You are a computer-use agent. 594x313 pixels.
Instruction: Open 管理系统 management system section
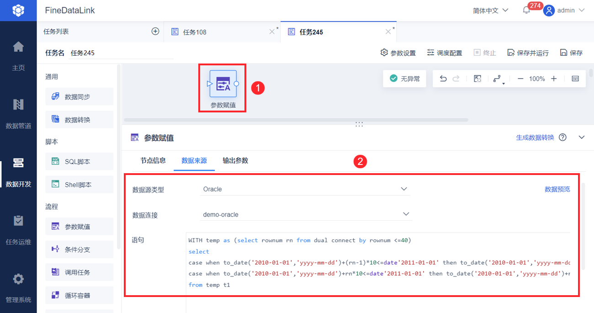click(18, 287)
